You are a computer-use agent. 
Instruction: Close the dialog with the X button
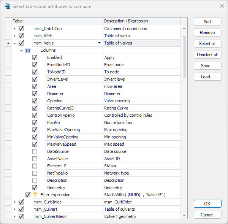pos(222,6)
